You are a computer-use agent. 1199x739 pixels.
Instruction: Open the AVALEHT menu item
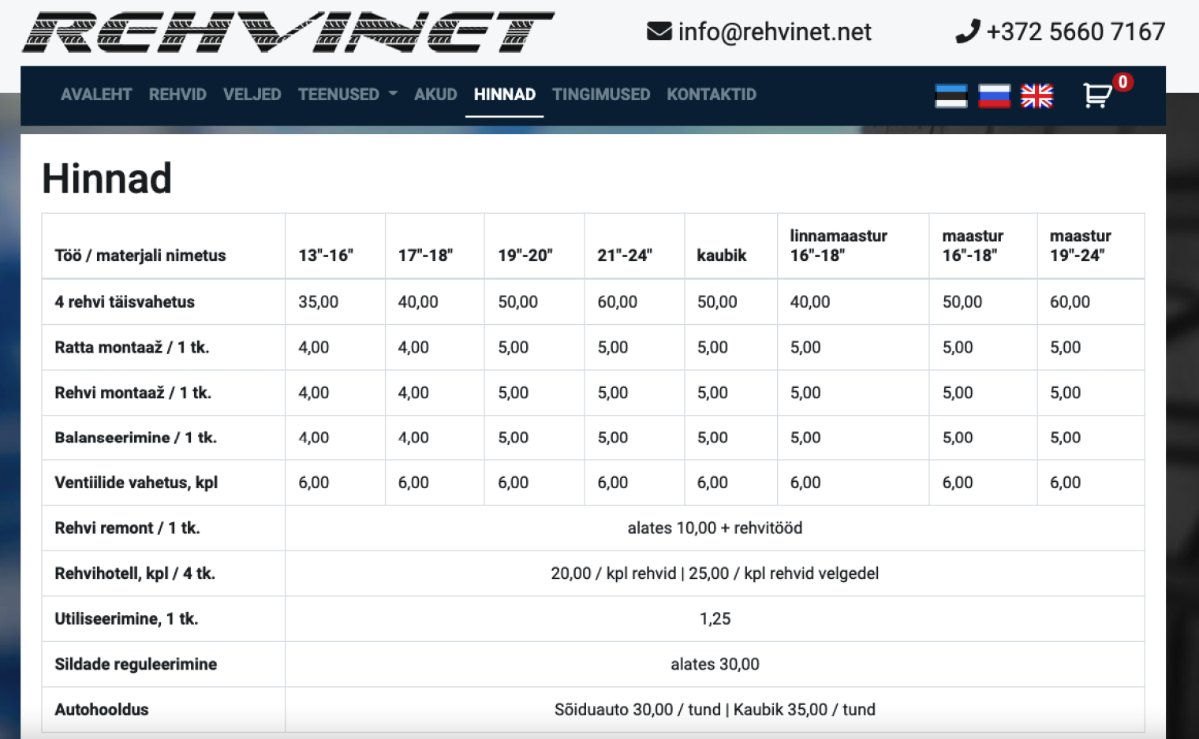click(95, 95)
